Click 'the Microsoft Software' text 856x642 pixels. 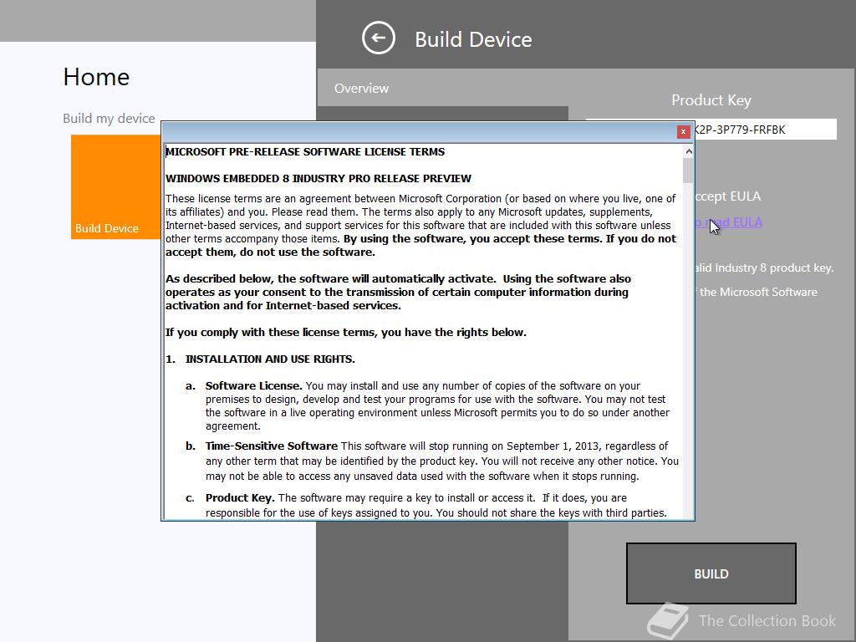[x=758, y=292]
